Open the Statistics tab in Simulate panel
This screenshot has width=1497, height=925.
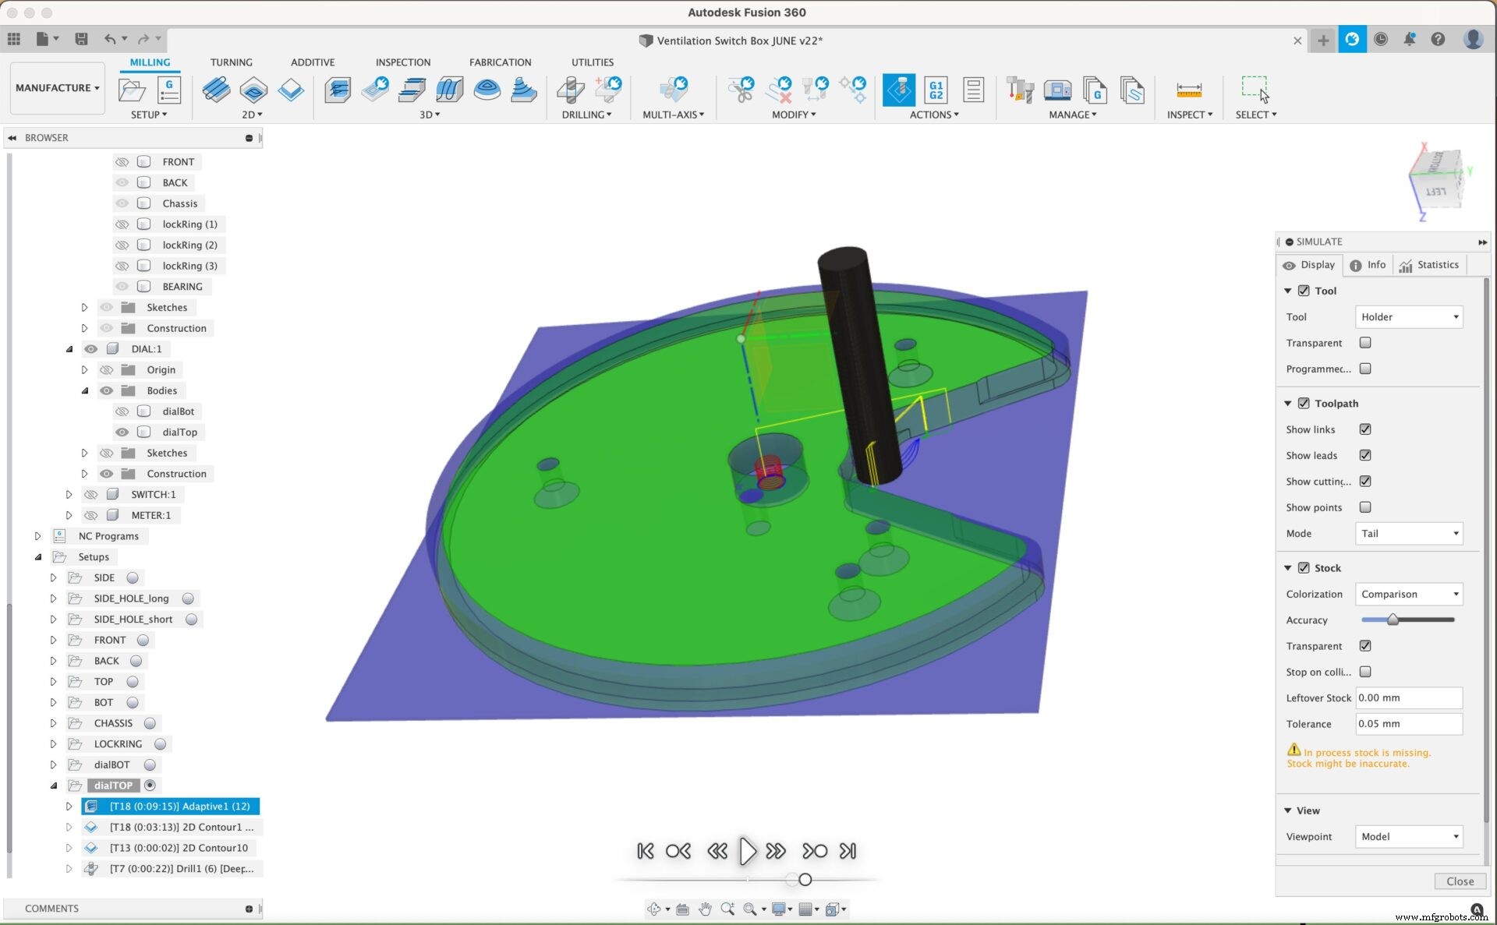click(x=1429, y=265)
